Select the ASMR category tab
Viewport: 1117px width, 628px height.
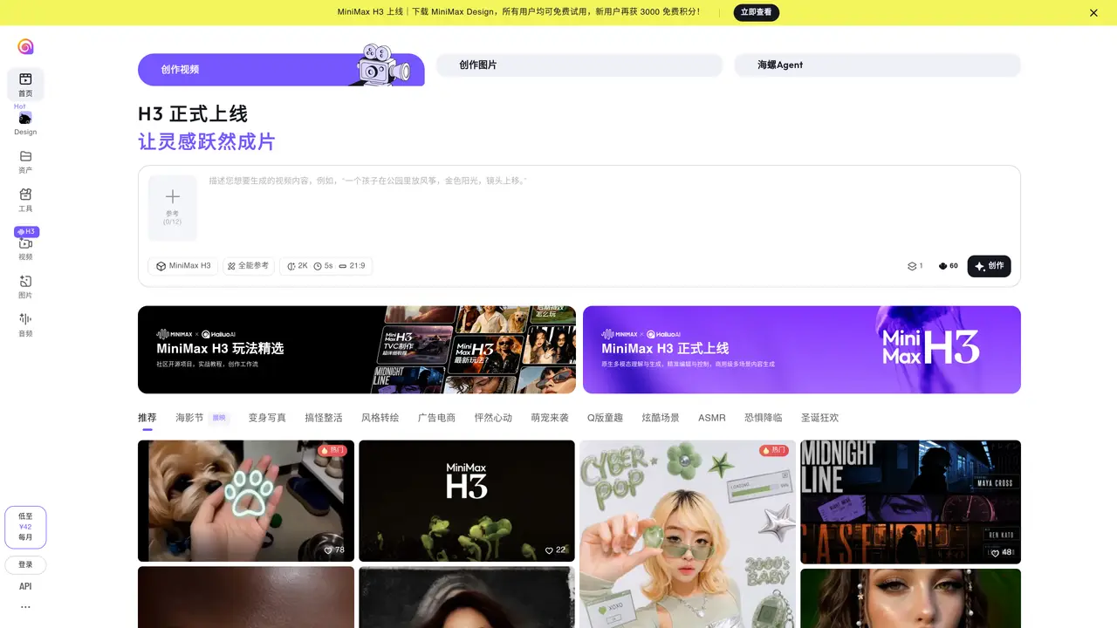tap(712, 418)
